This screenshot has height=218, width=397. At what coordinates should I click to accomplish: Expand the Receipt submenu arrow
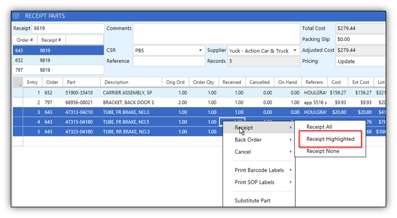pos(291,128)
